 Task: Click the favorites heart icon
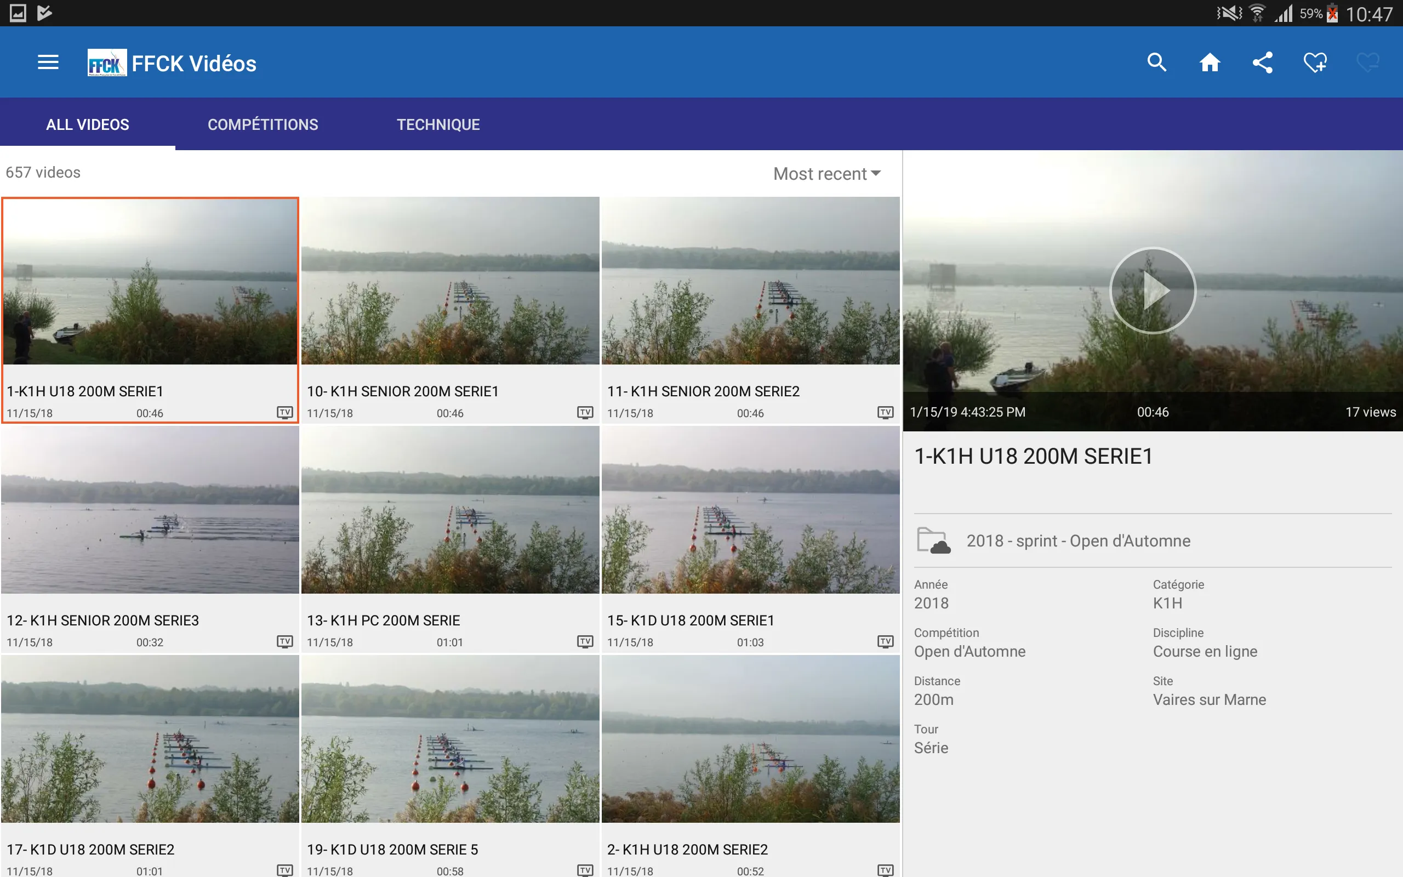click(x=1315, y=62)
